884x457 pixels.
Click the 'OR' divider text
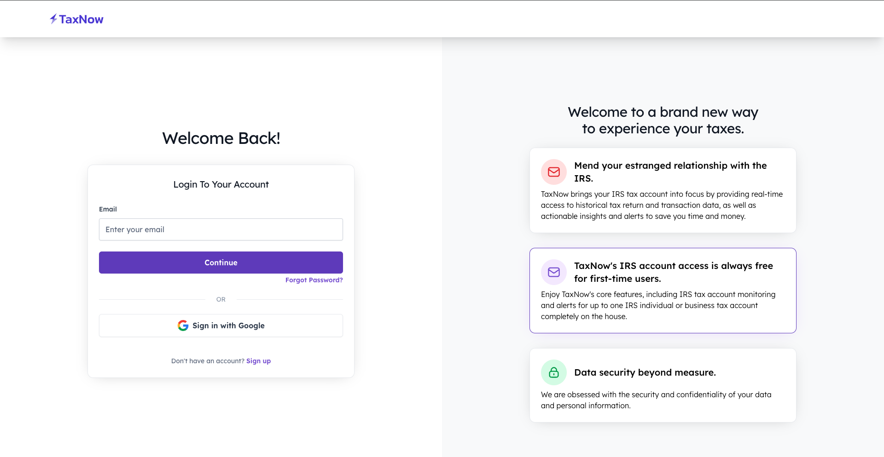click(x=221, y=299)
